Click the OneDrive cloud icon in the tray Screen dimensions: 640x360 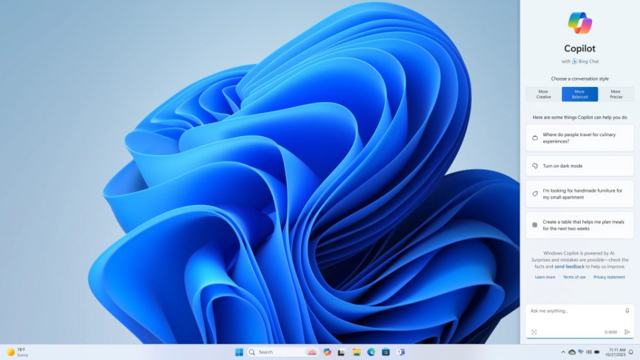pos(572,352)
